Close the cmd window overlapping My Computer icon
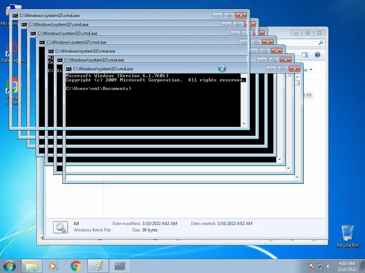365x273 pixels. pos(241,16)
